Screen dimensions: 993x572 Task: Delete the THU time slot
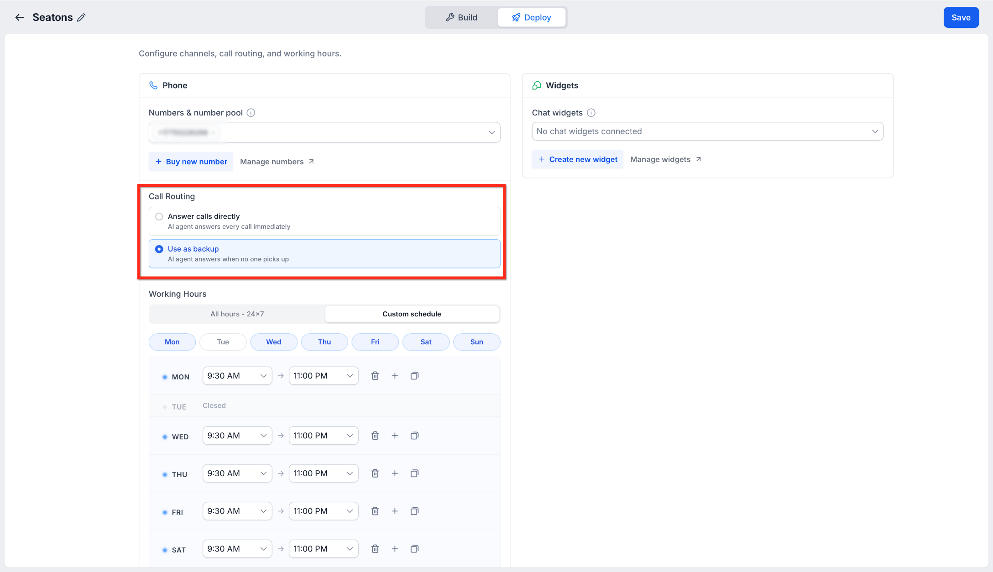pos(375,473)
